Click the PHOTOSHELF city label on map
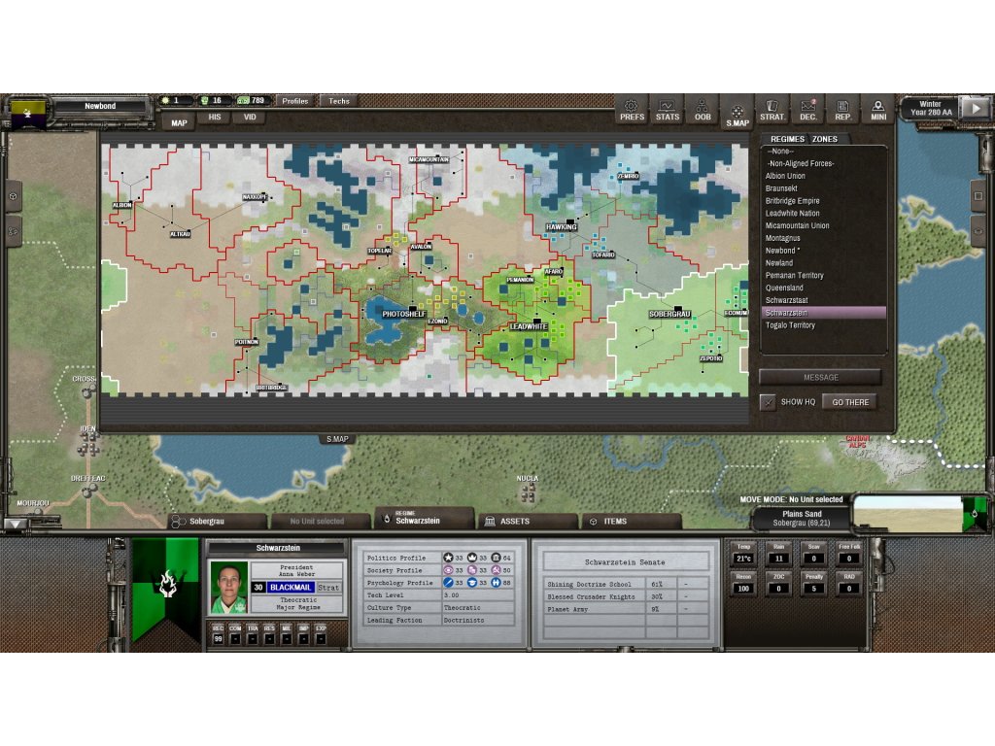The height and width of the screenshot is (746, 995). (403, 314)
